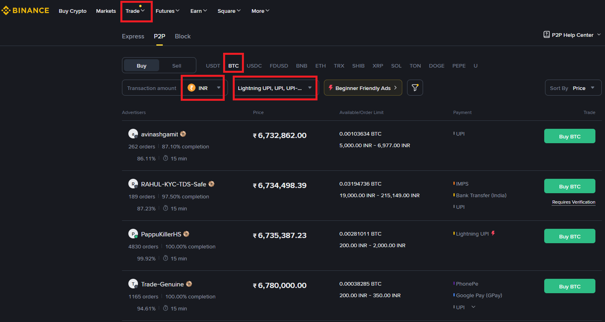
Task: Open RAHUL-KYC-TDS-Safe advertiser profile
Action: tap(174, 184)
